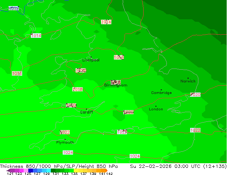The image size is (227, 175).
Task: Click the forecast date 22-02-2026 03:00 UTC
Action: [x=169, y=166]
